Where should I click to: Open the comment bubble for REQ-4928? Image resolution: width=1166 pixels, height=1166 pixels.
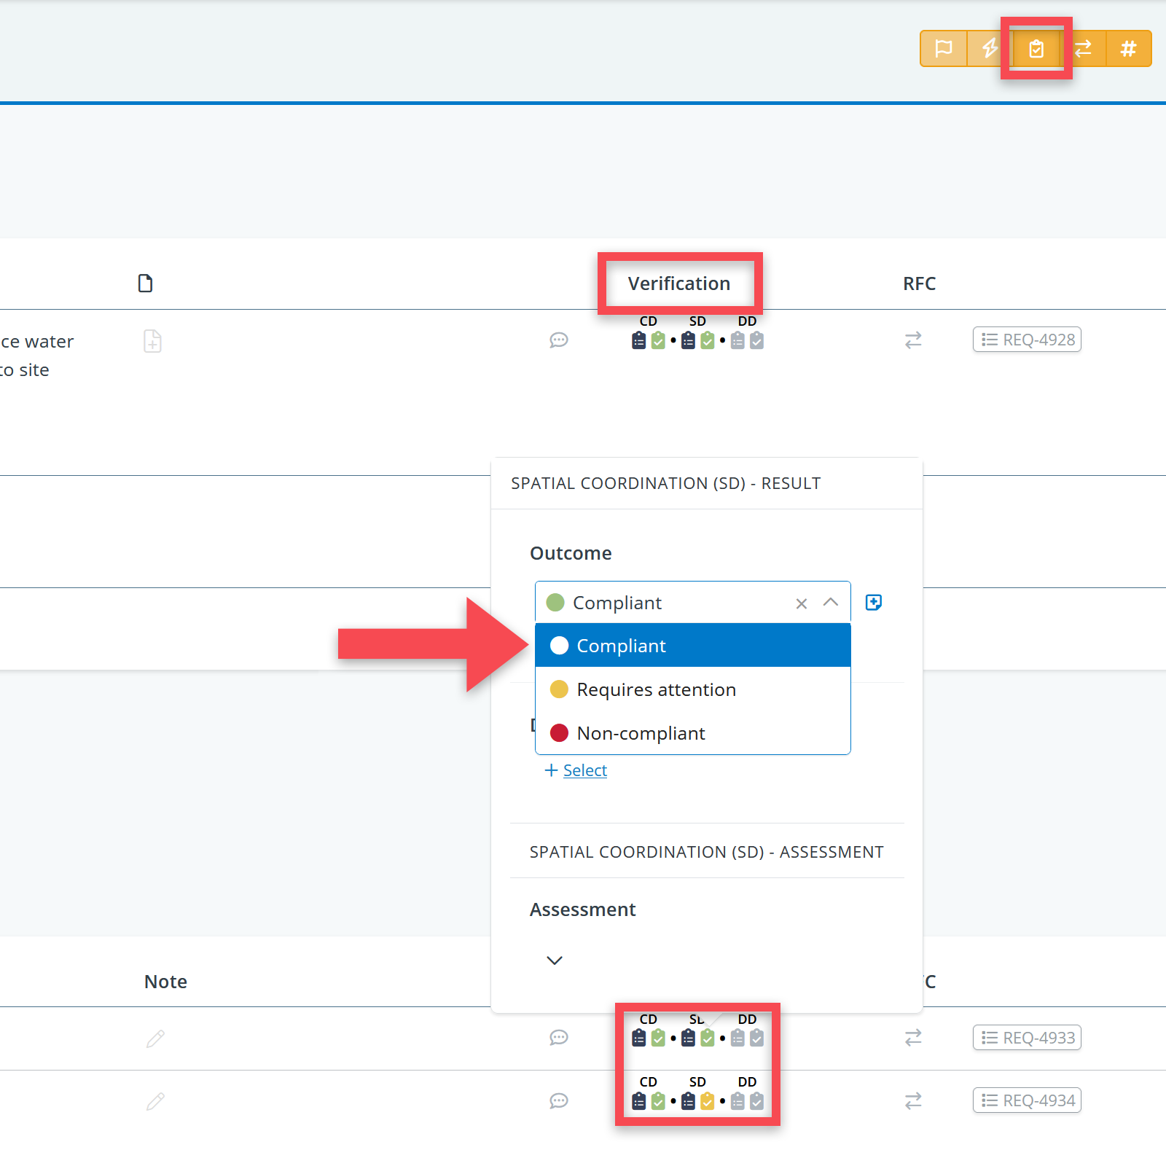559,340
